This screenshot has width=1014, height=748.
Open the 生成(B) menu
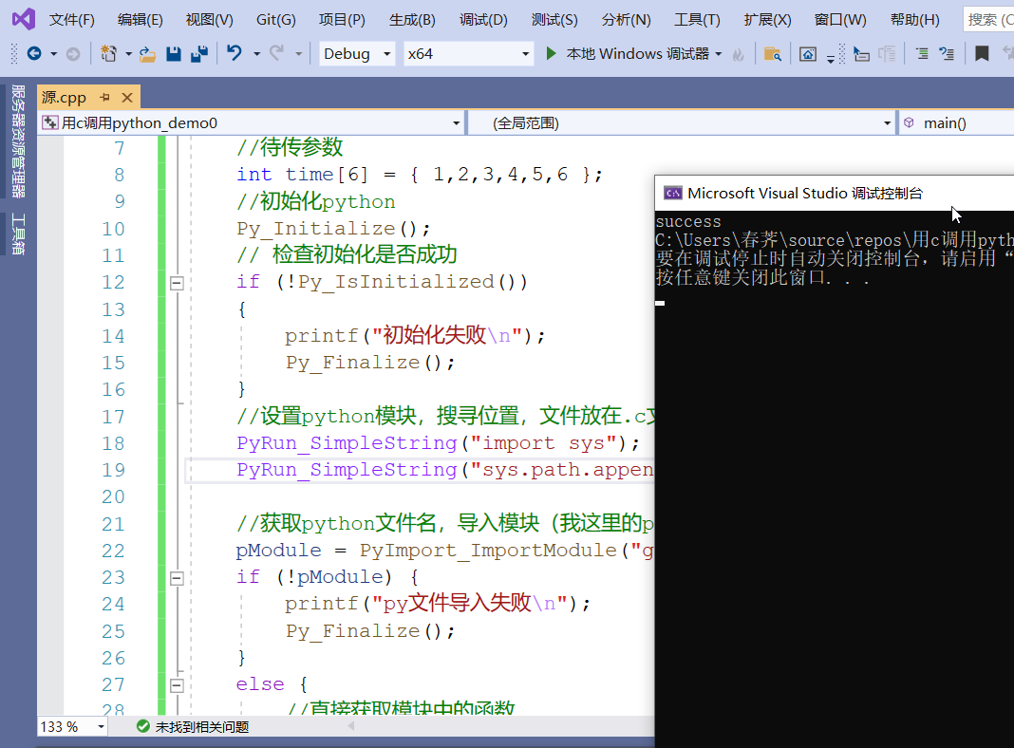point(412,20)
